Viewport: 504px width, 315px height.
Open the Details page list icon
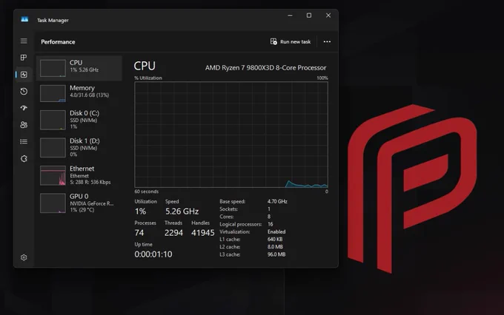point(24,141)
